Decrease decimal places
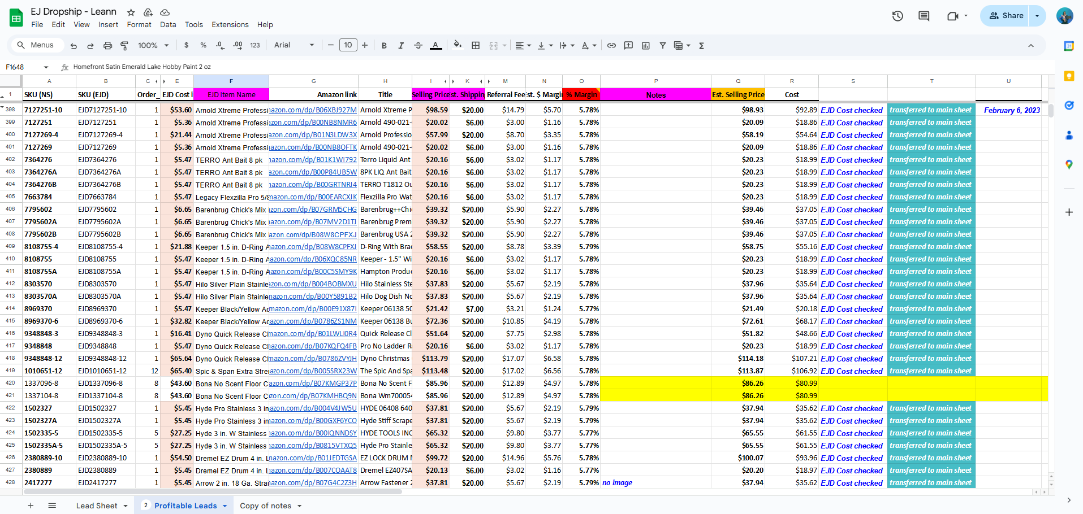This screenshot has width=1083, height=514. (x=220, y=45)
